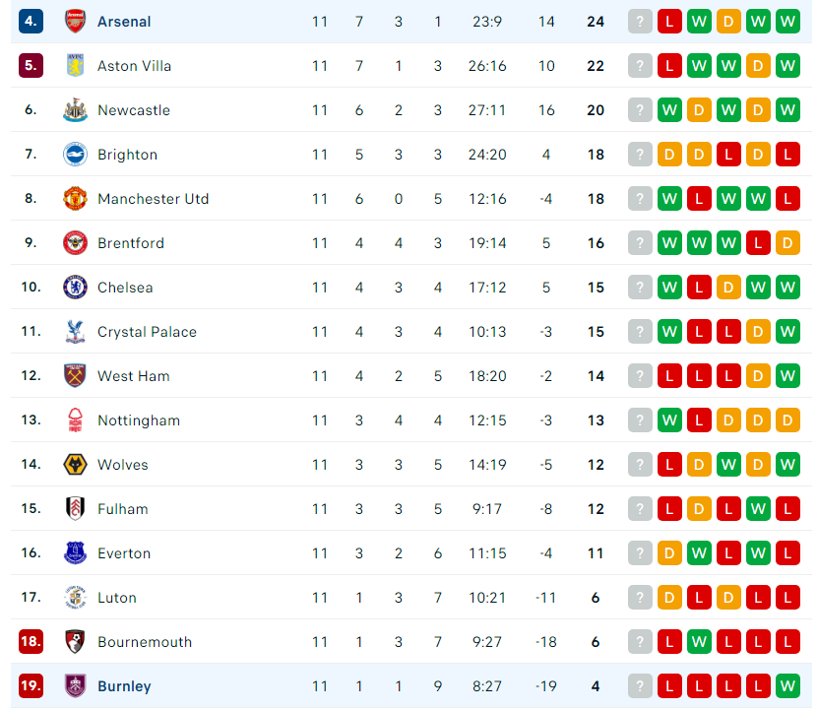Viewport: 818px width, 710px height.
Task: Open the Burnley team link
Action: point(124,686)
